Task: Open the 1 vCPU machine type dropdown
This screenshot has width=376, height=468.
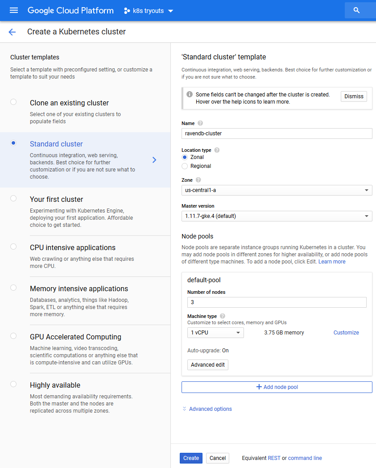Action: tap(215, 333)
